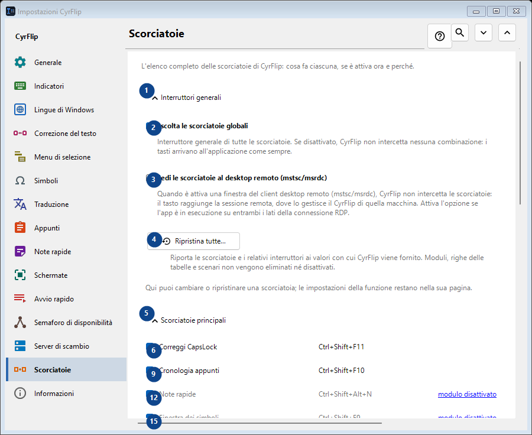Open the Indicatori keyboard icon section

tap(20, 86)
